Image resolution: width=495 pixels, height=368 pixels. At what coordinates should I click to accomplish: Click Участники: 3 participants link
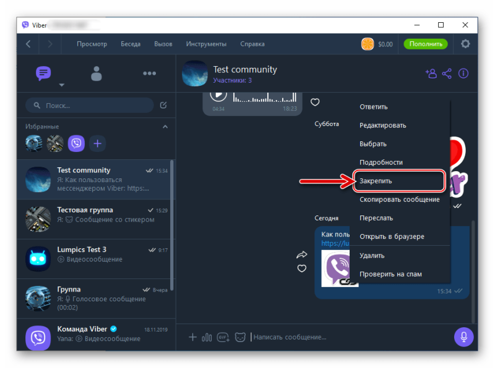coord(233,80)
